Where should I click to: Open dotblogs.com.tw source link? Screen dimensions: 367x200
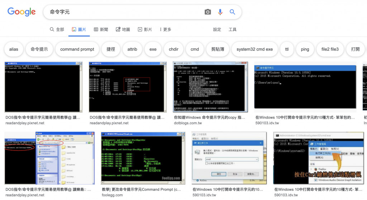[x=188, y=123]
